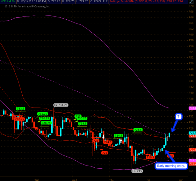This screenshot has width=196, height=181.
Task: Click the green 733.5 price marker
Action: point(21,109)
